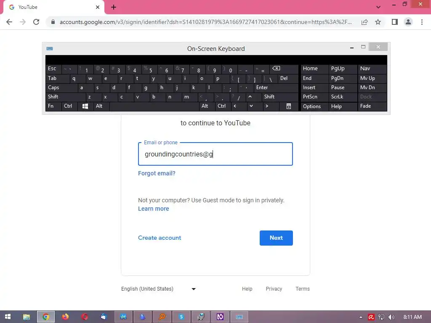Click the lock site info icon
This screenshot has height=323, width=431.
click(53, 22)
